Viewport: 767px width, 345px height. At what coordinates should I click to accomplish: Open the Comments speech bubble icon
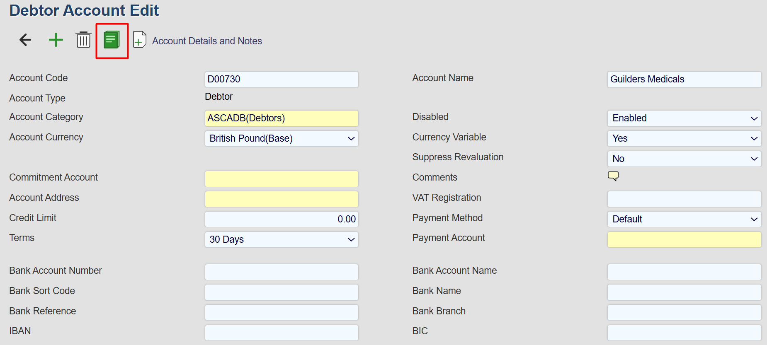[x=613, y=176]
